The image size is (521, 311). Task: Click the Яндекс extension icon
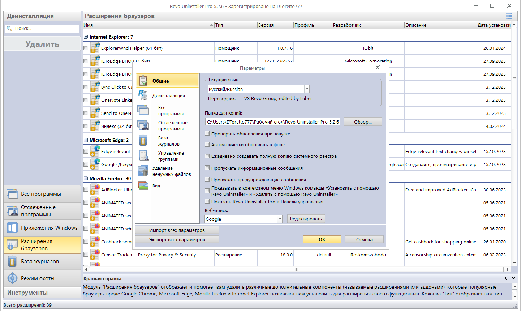[95, 126]
